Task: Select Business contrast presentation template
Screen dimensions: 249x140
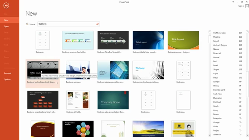Action: (x=148, y=70)
